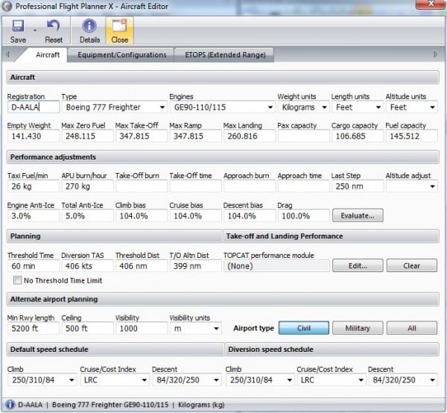
Task: Expand the aircraft Type dropdown
Action: (x=162, y=107)
